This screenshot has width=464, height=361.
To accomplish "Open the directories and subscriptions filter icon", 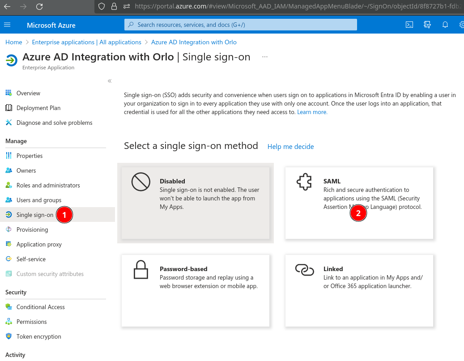I will coord(427,25).
